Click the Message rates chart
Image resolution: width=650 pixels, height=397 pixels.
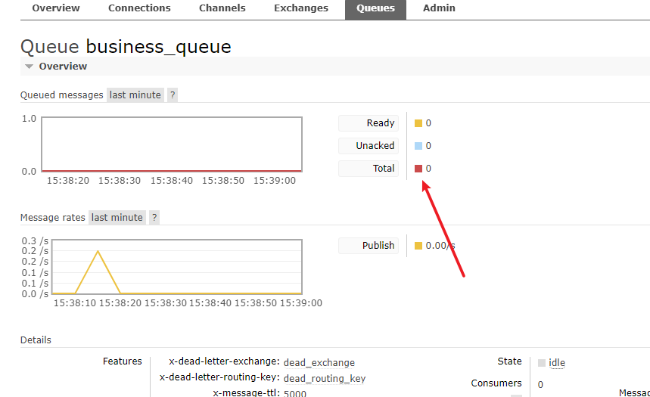point(177,267)
